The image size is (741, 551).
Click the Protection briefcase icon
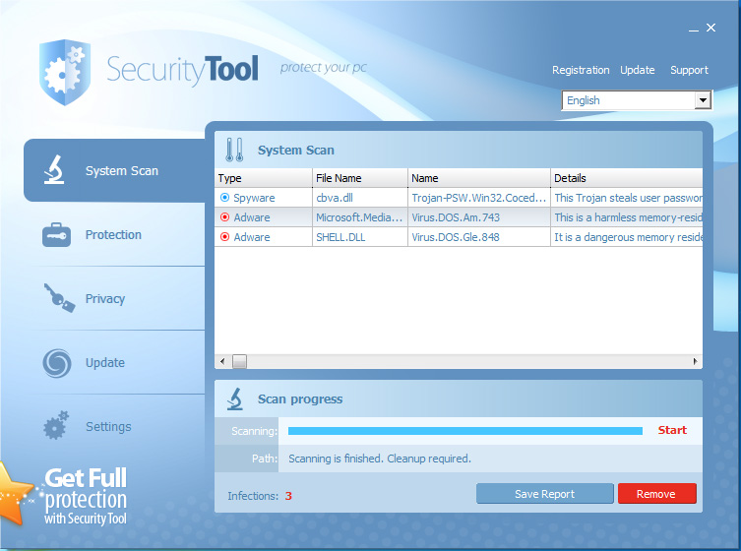[x=56, y=234]
